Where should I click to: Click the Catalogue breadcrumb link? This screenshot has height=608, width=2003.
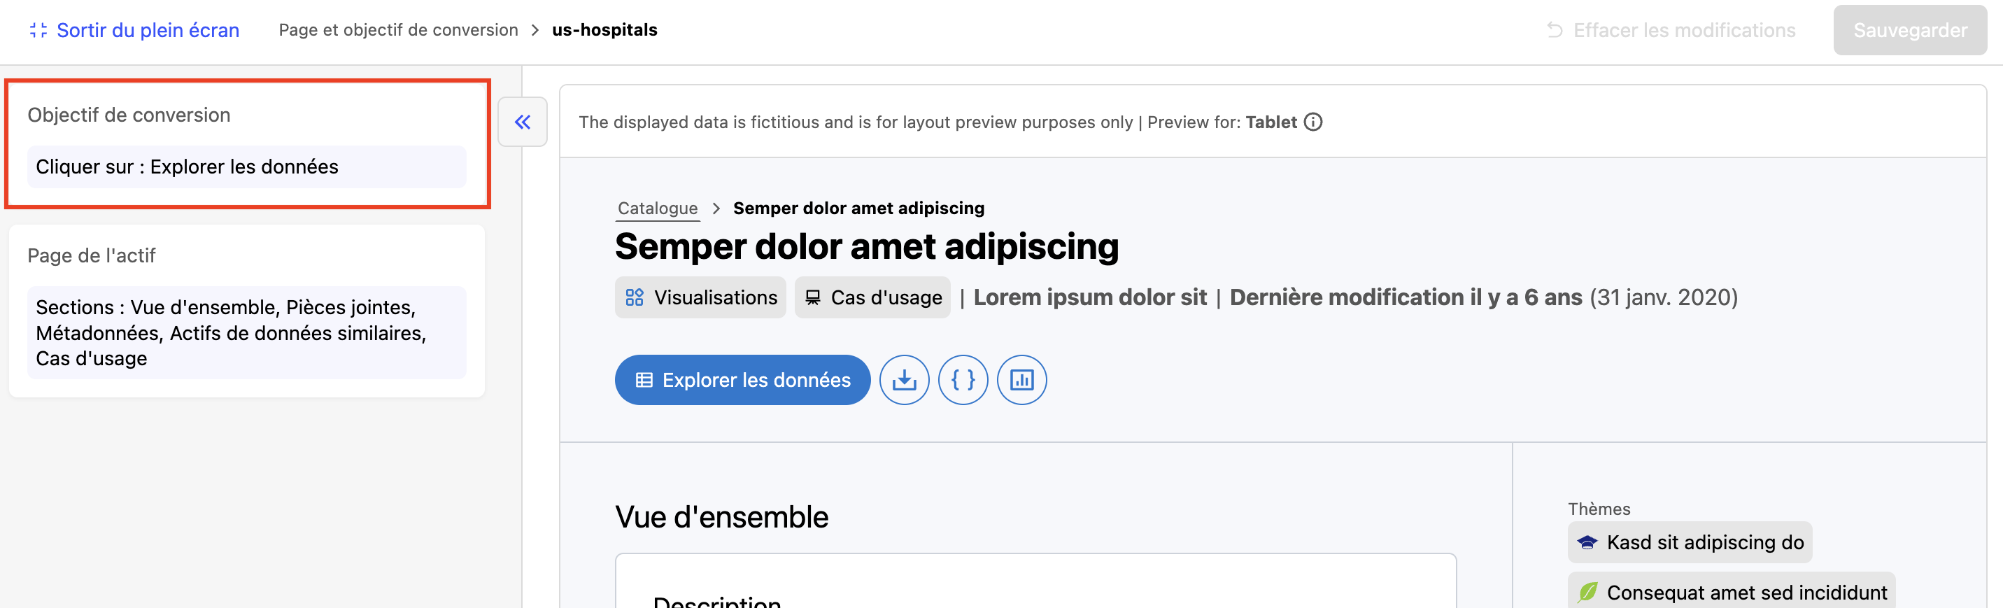pos(657,208)
